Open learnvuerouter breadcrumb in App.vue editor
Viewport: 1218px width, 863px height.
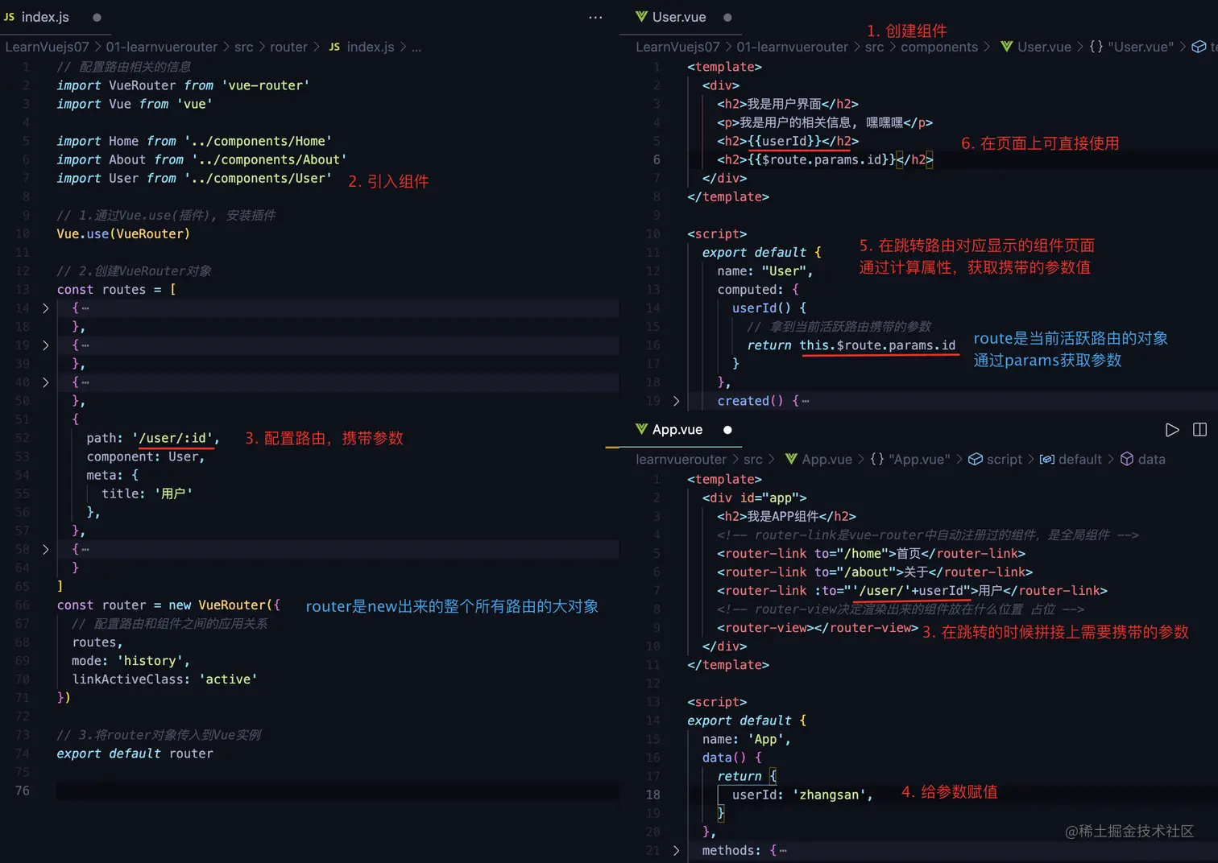pyautogui.click(x=681, y=459)
